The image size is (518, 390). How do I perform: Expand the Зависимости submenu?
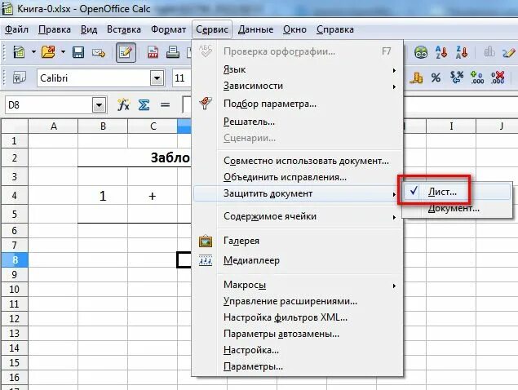click(297, 86)
